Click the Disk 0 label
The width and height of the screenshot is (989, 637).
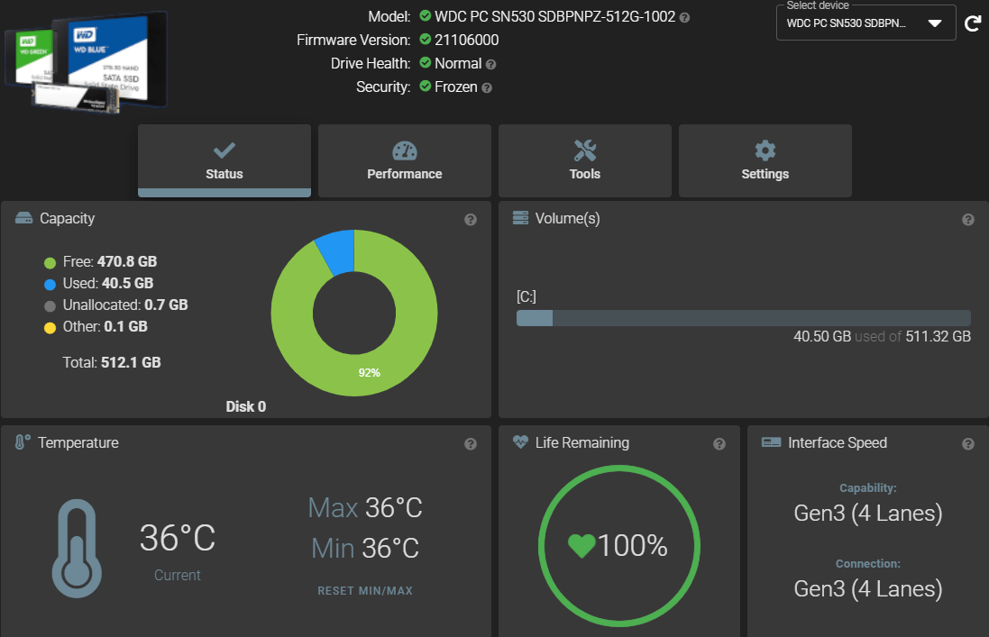[x=246, y=406]
